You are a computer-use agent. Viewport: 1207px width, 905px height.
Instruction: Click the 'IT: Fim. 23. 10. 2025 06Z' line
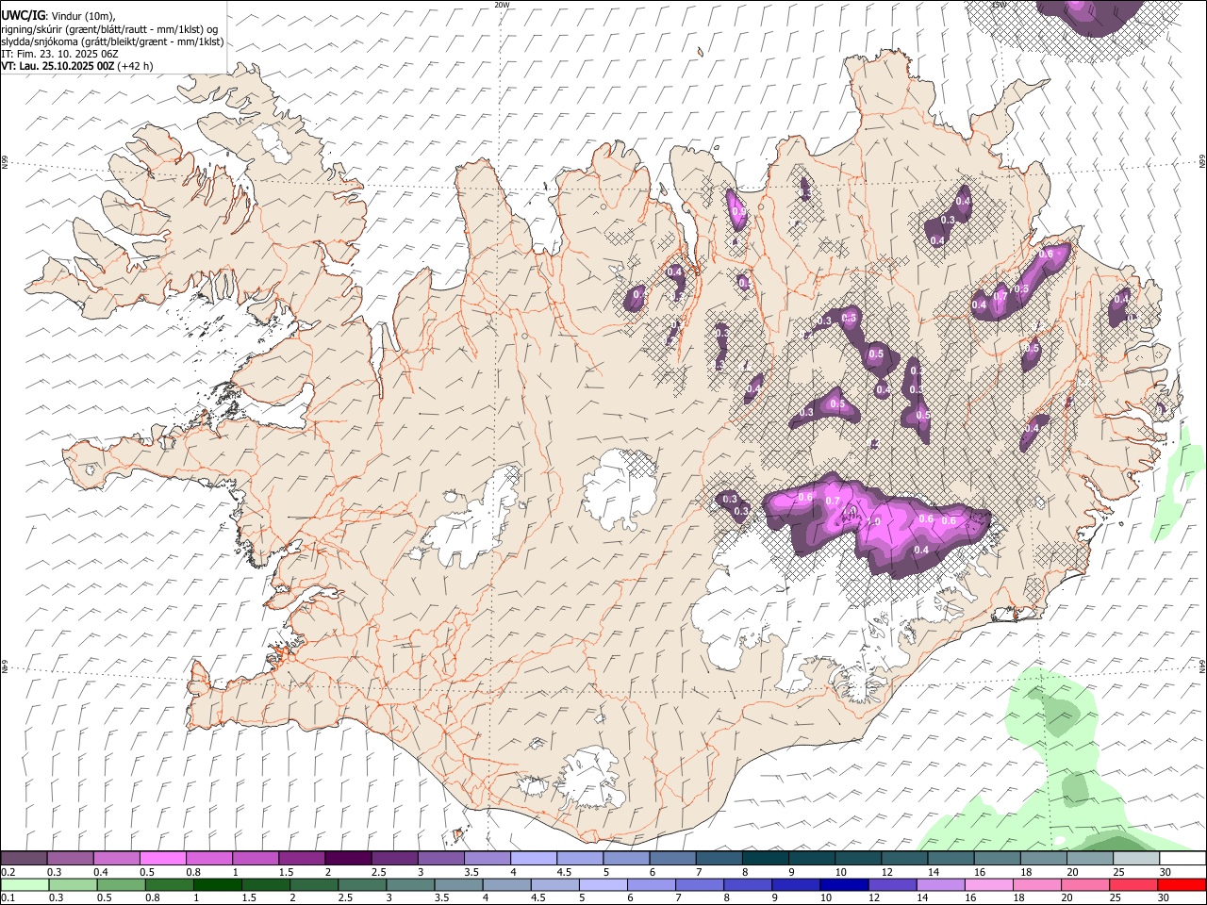pos(59,54)
